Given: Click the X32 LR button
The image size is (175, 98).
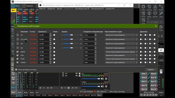Looking at the screenshot, I should [161, 50].
